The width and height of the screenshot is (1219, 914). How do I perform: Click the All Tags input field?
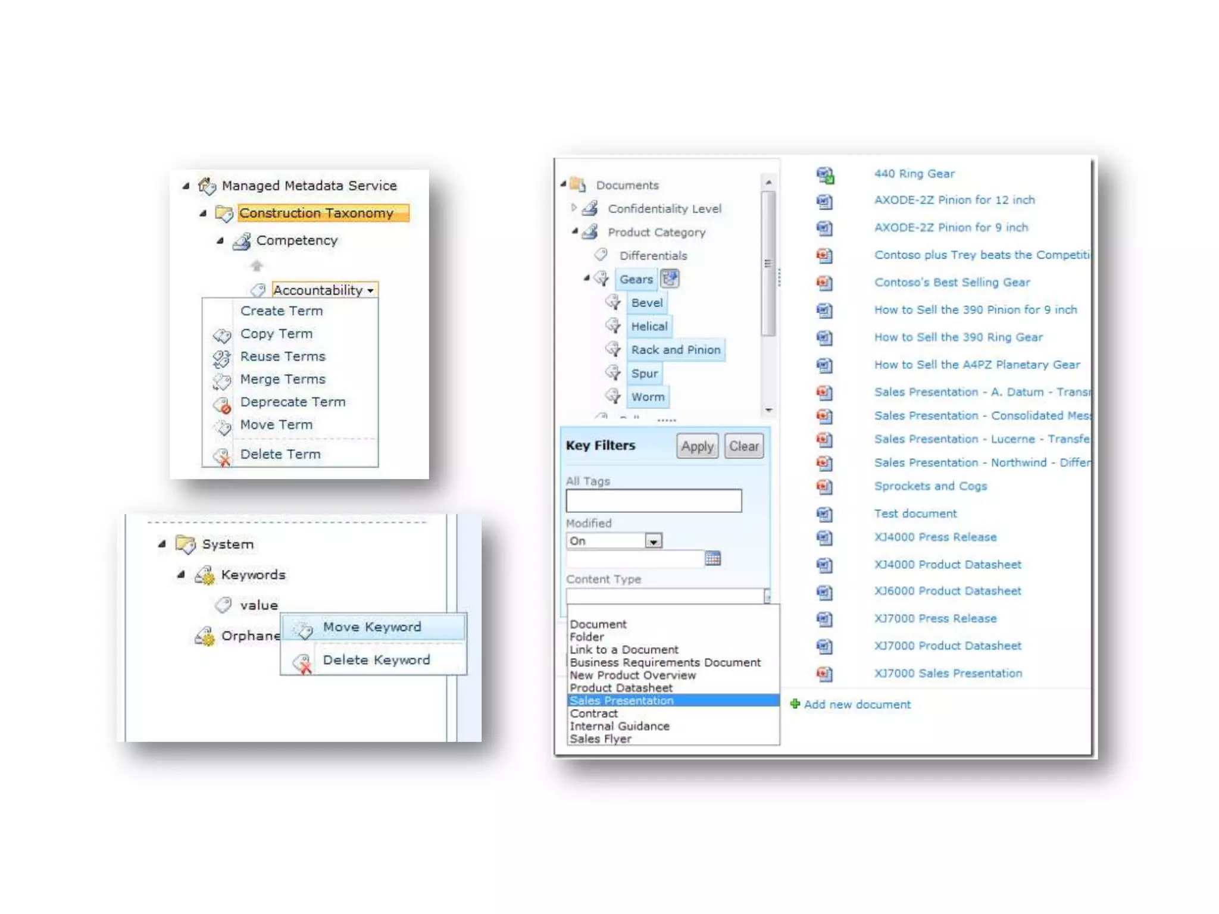pyautogui.click(x=654, y=500)
